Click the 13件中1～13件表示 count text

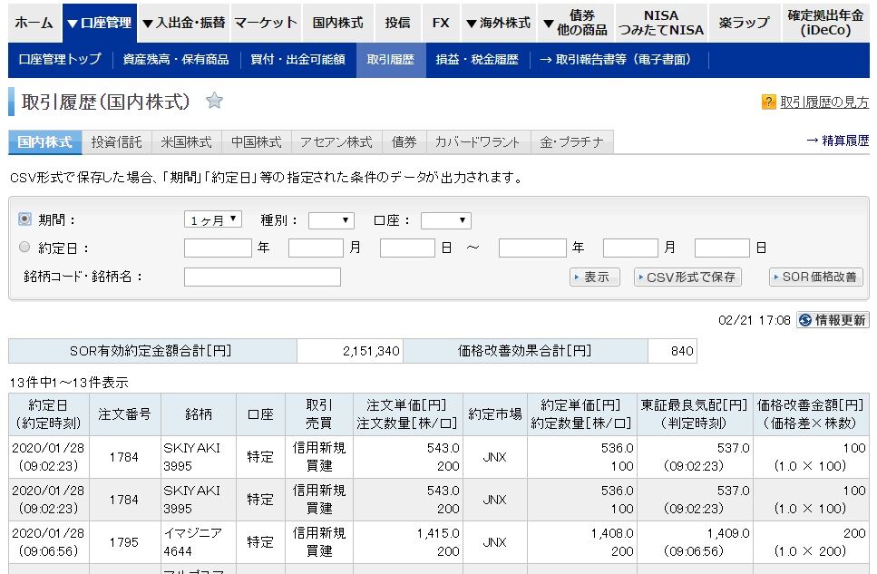(69, 383)
